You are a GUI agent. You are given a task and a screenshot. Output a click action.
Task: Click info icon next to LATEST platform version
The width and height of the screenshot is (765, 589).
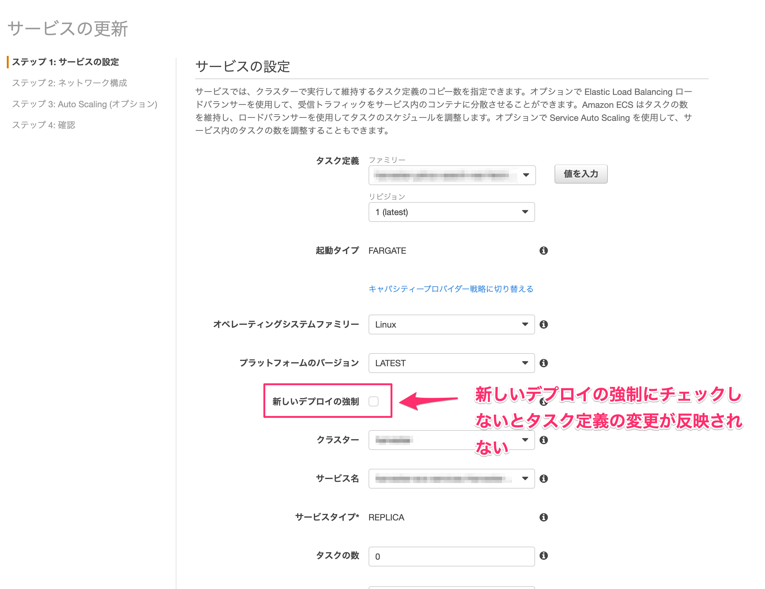point(543,363)
